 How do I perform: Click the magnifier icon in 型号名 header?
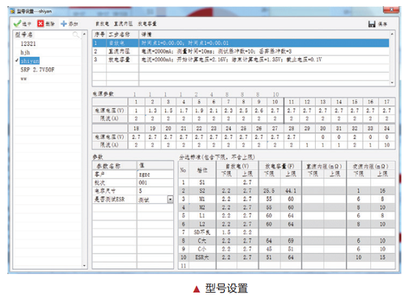point(77,33)
